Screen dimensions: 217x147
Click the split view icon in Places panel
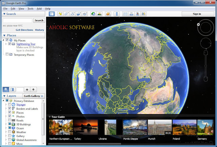[12, 90]
